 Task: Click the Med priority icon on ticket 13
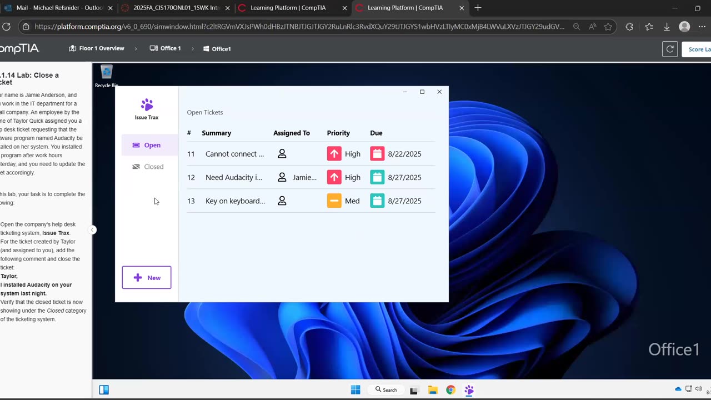click(x=334, y=201)
